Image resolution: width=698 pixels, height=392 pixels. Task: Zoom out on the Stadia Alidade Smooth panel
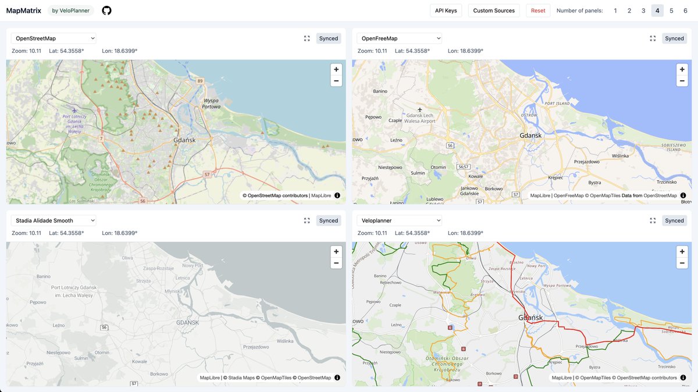coord(336,263)
